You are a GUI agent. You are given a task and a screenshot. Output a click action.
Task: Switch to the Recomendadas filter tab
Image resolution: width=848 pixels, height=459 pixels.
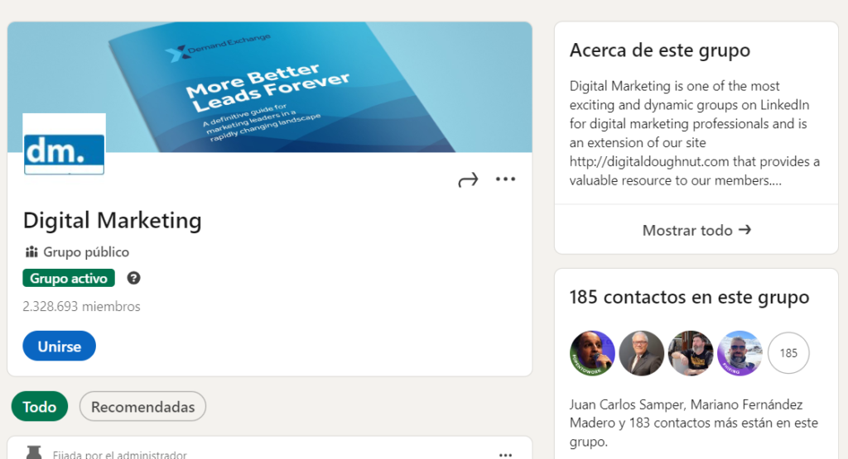[142, 407]
